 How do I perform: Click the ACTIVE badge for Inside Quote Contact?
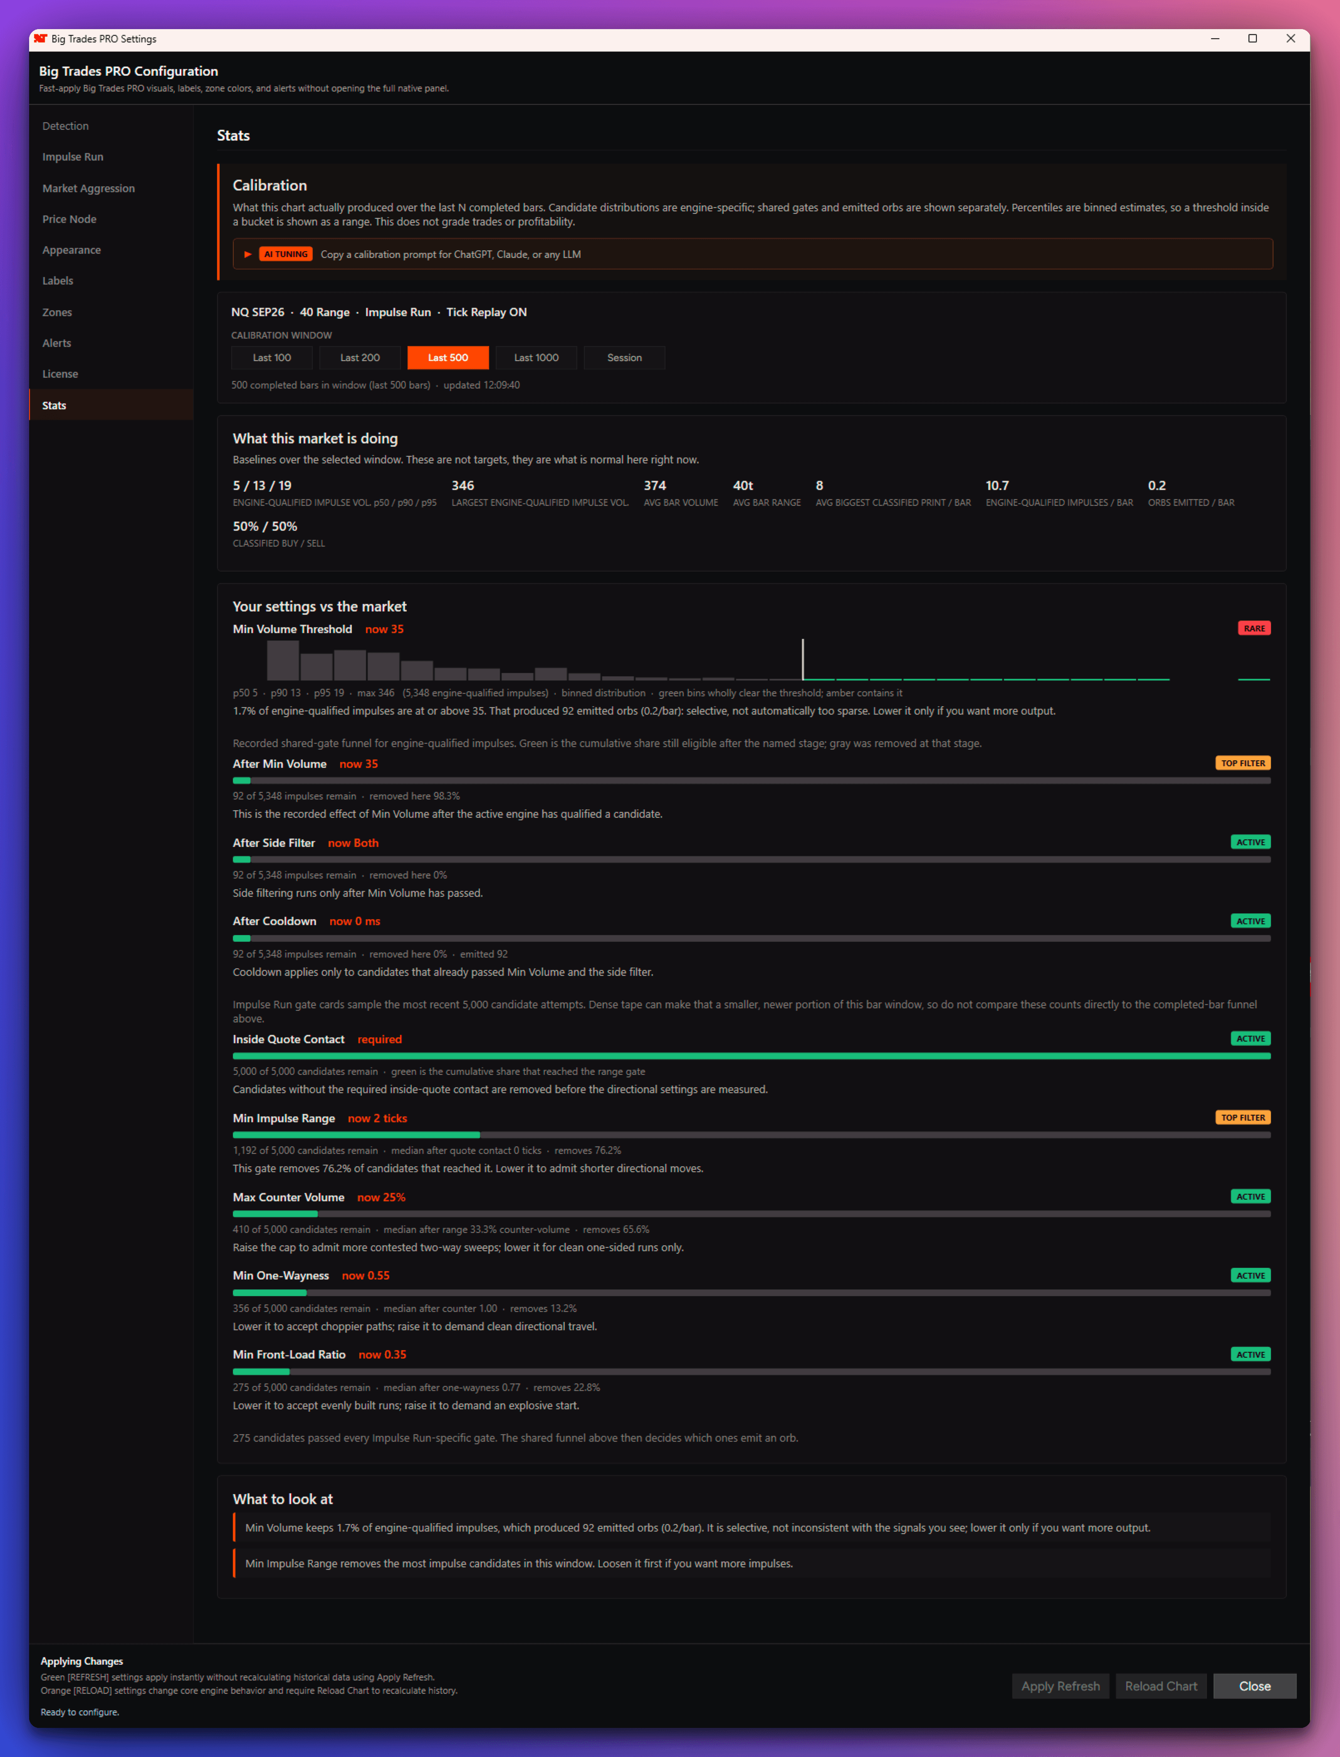click(1250, 1038)
